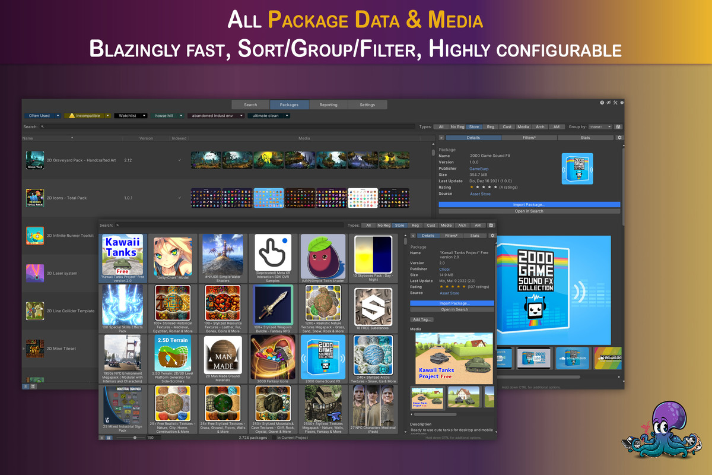The height and width of the screenshot is (475, 712).
Task: Select the 2000 Fantasy Icons tile
Action: [272, 359]
